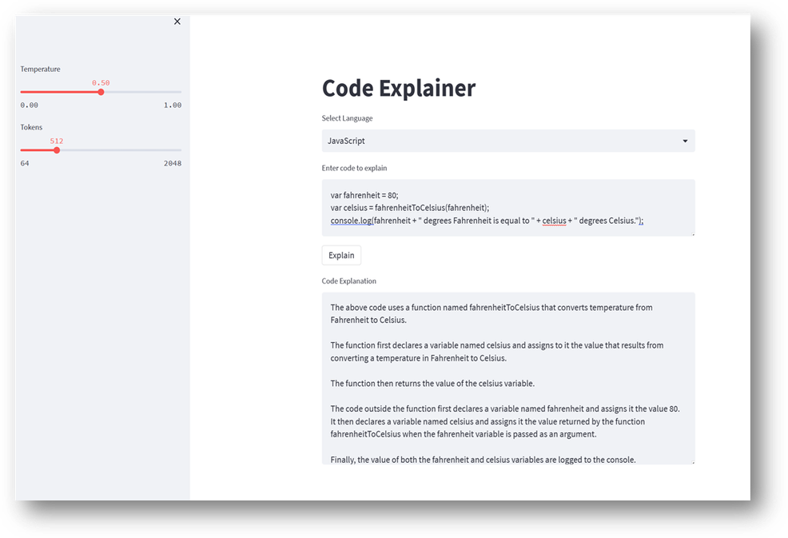The height and width of the screenshot is (538, 788).
Task: Click the Temperature label in sidebar
Action: [40, 69]
